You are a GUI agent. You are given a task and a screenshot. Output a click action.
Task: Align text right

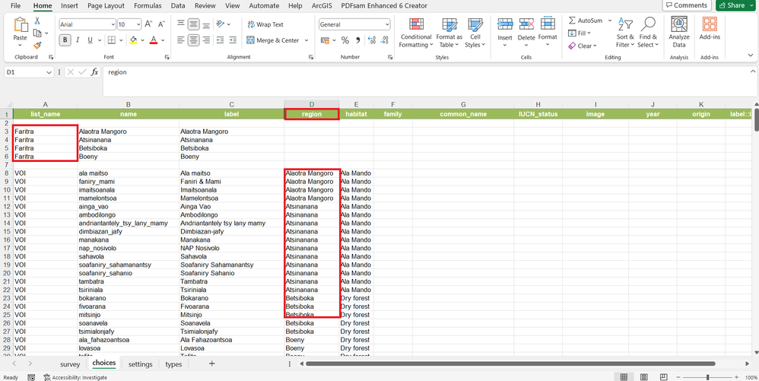(206, 40)
